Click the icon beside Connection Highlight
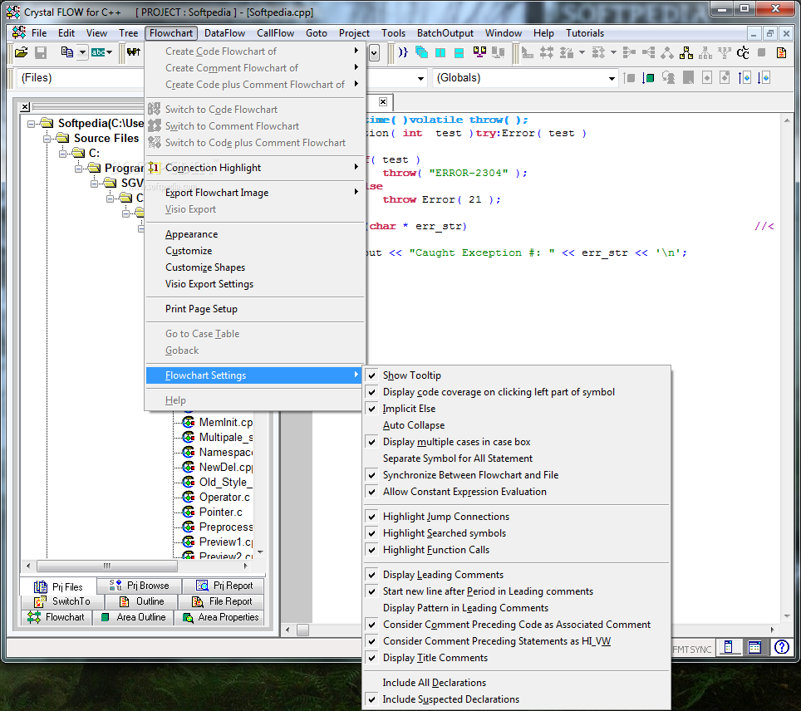 click(154, 168)
